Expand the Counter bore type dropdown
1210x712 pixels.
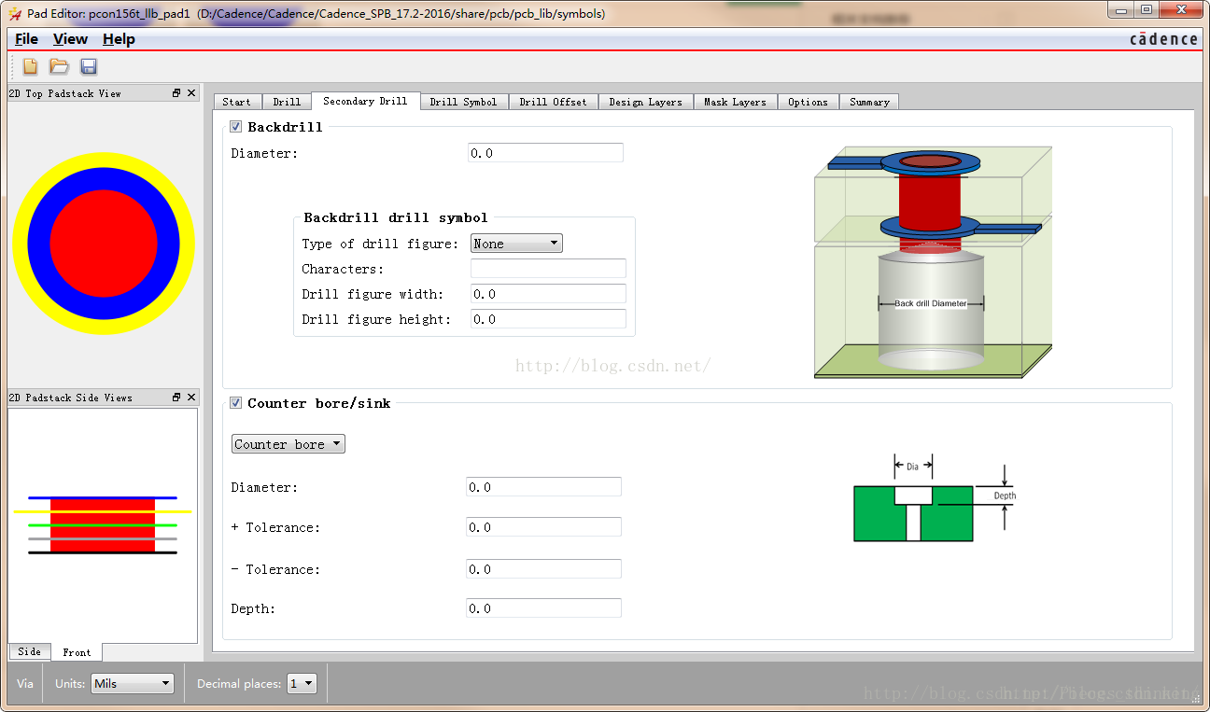coord(288,444)
